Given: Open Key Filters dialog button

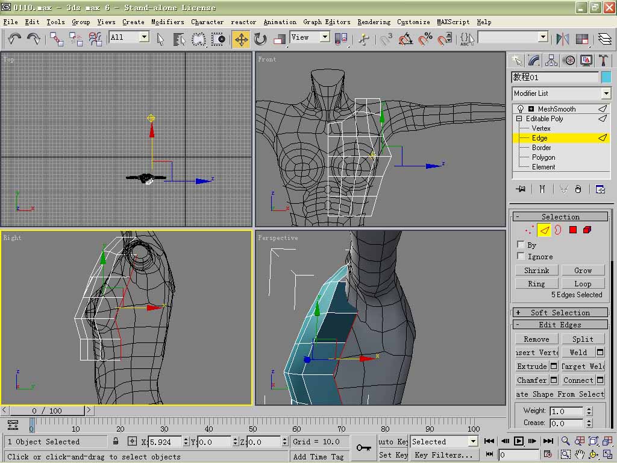Looking at the screenshot, I should [x=444, y=455].
